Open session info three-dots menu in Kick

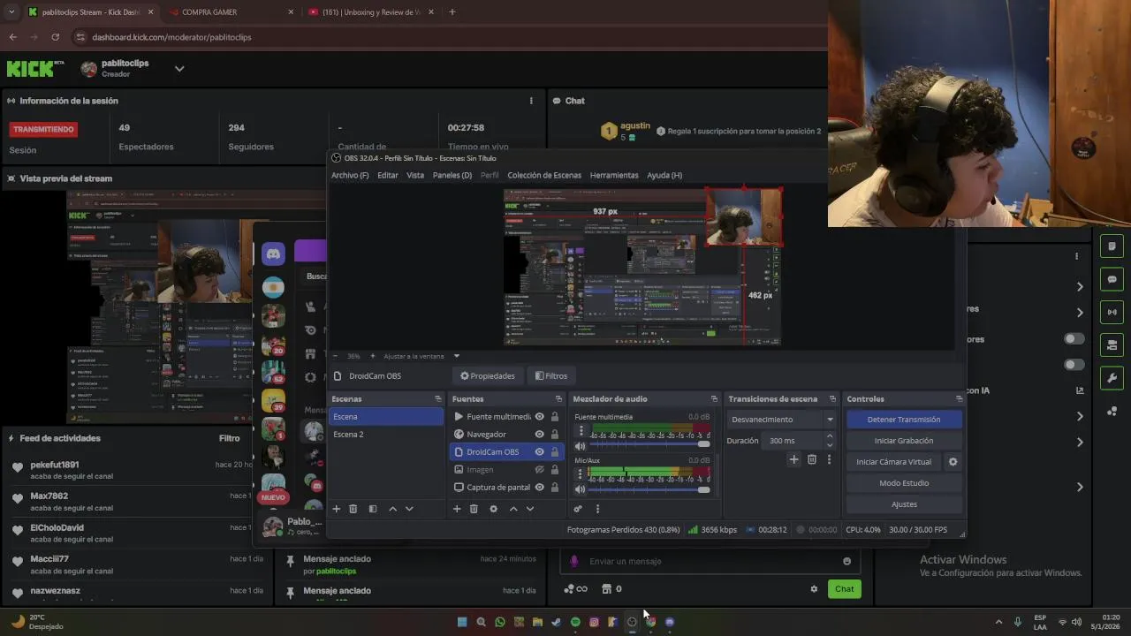tap(531, 101)
